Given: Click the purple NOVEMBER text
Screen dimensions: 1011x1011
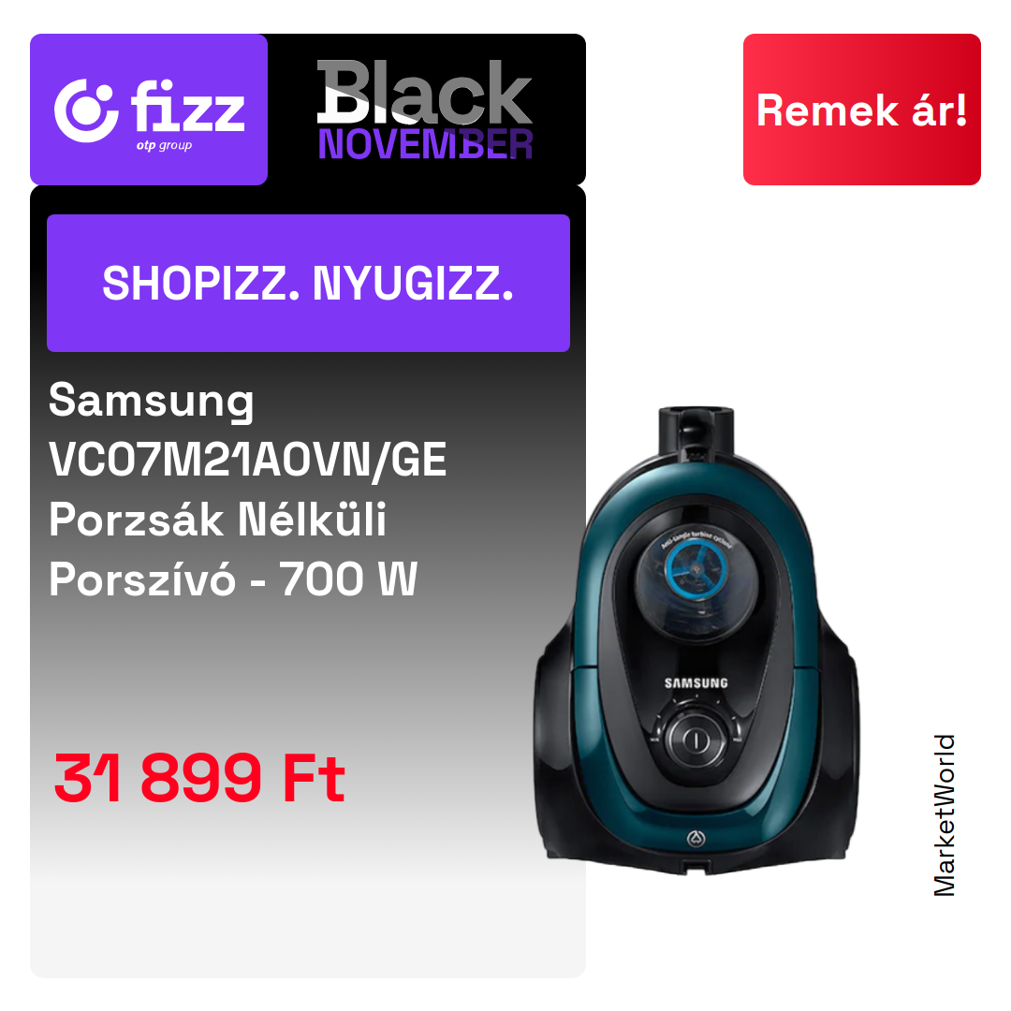Looking at the screenshot, I should pos(425,144).
